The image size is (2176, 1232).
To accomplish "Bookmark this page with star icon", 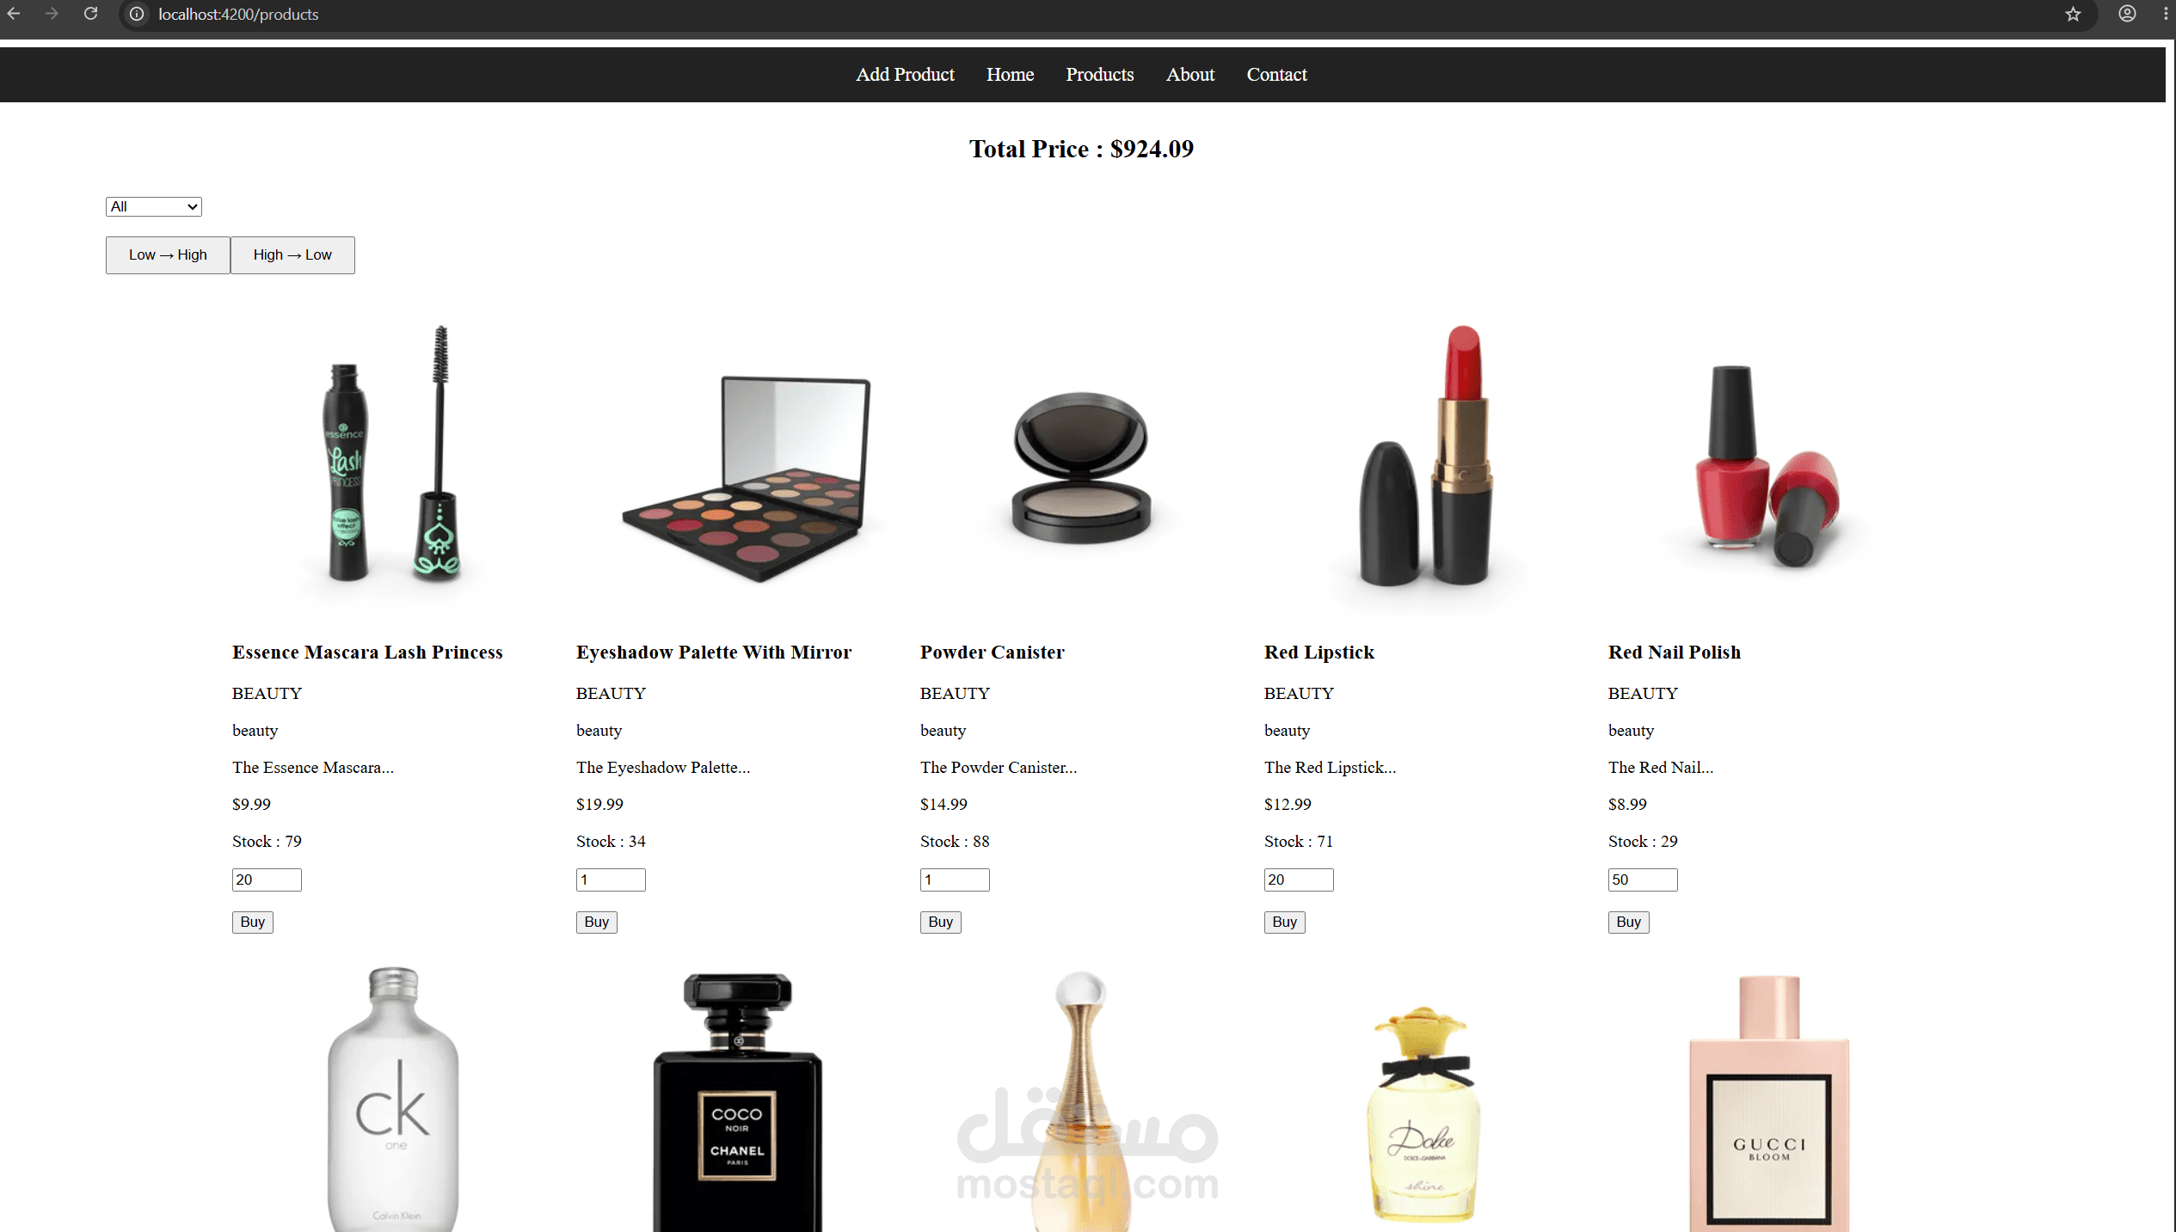I will [x=2073, y=14].
